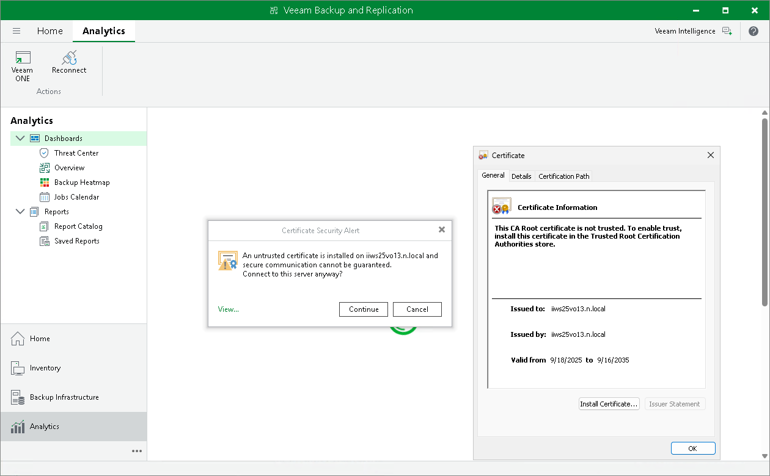This screenshot has height=476, width=770.
Task: Open Veeam Intelligence chat icon
Action: 727,31
